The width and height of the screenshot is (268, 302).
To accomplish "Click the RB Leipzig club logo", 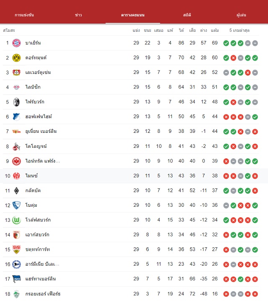I will [16, 87].
